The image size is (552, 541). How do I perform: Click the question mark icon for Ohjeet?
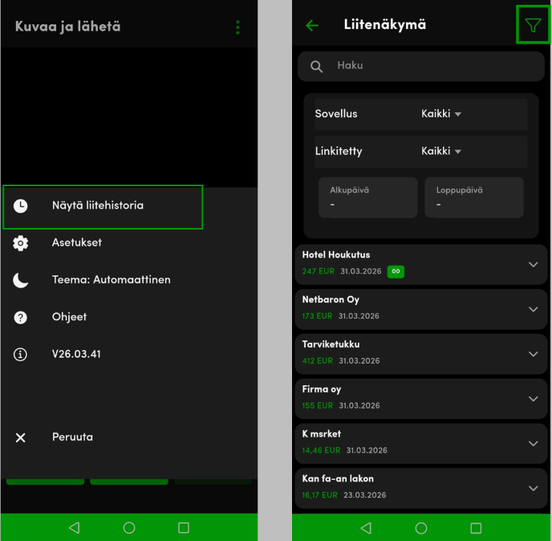[21, 317]
